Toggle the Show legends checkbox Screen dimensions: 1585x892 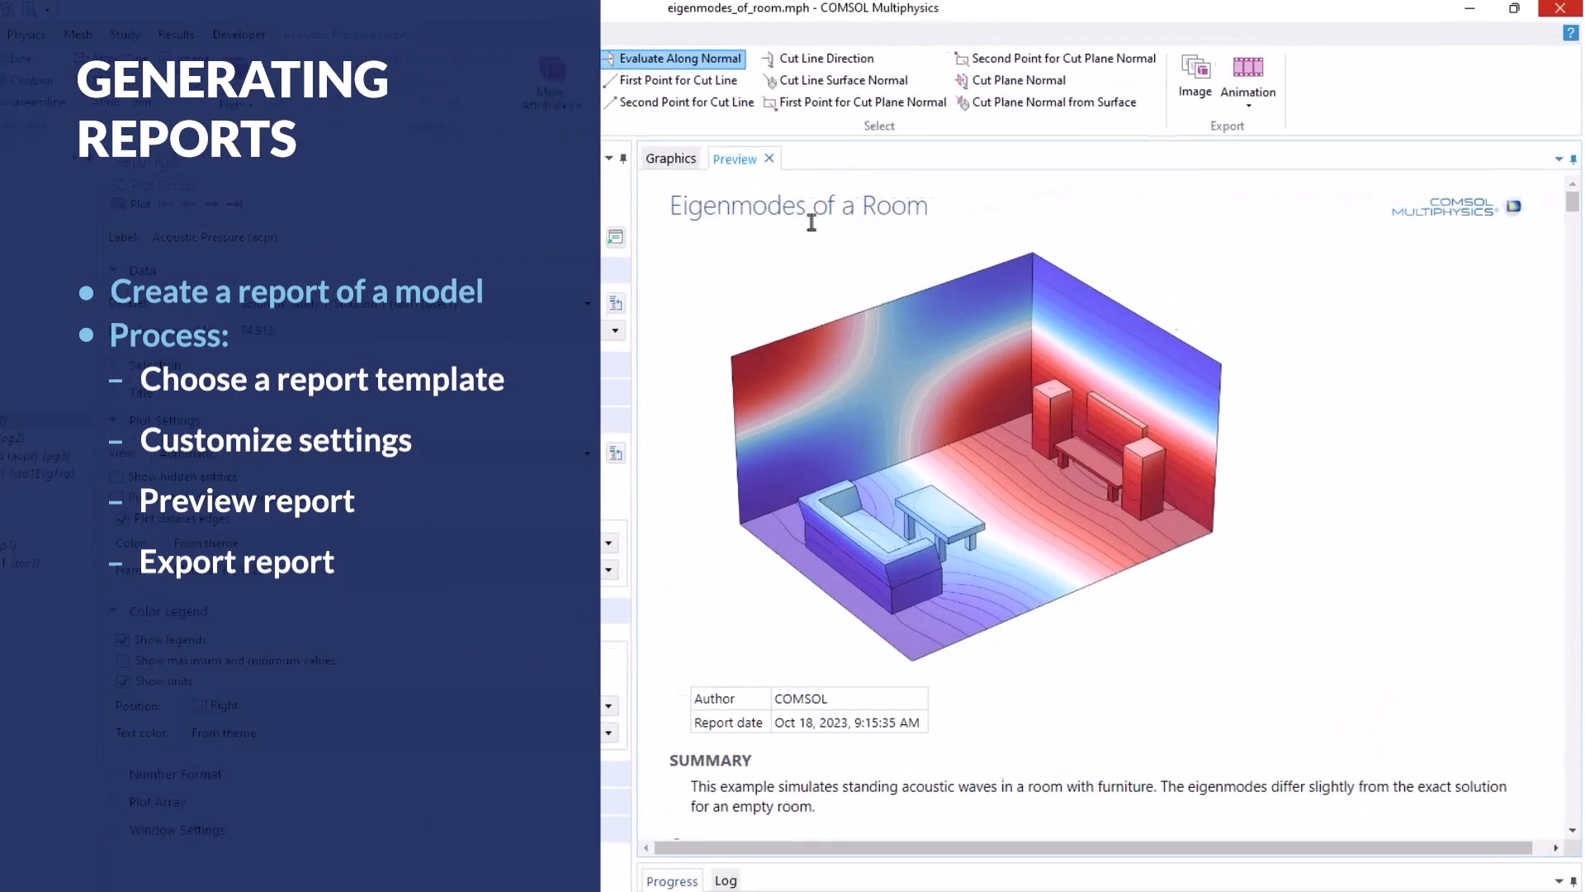124,640
